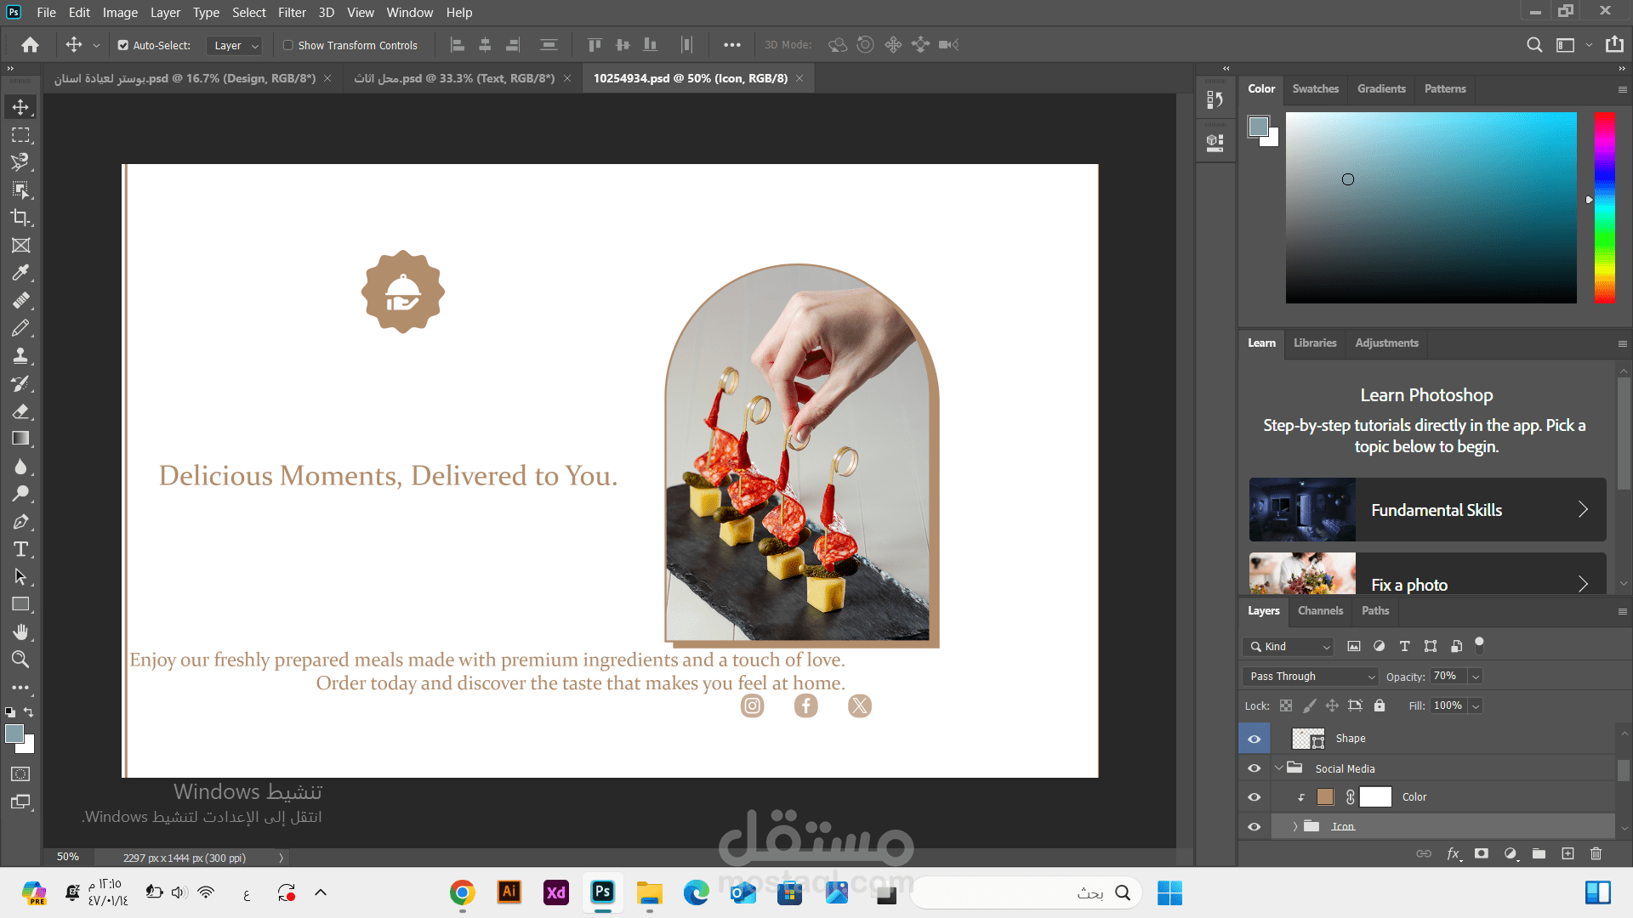Open the Color panel options menu

(1622, 89)
